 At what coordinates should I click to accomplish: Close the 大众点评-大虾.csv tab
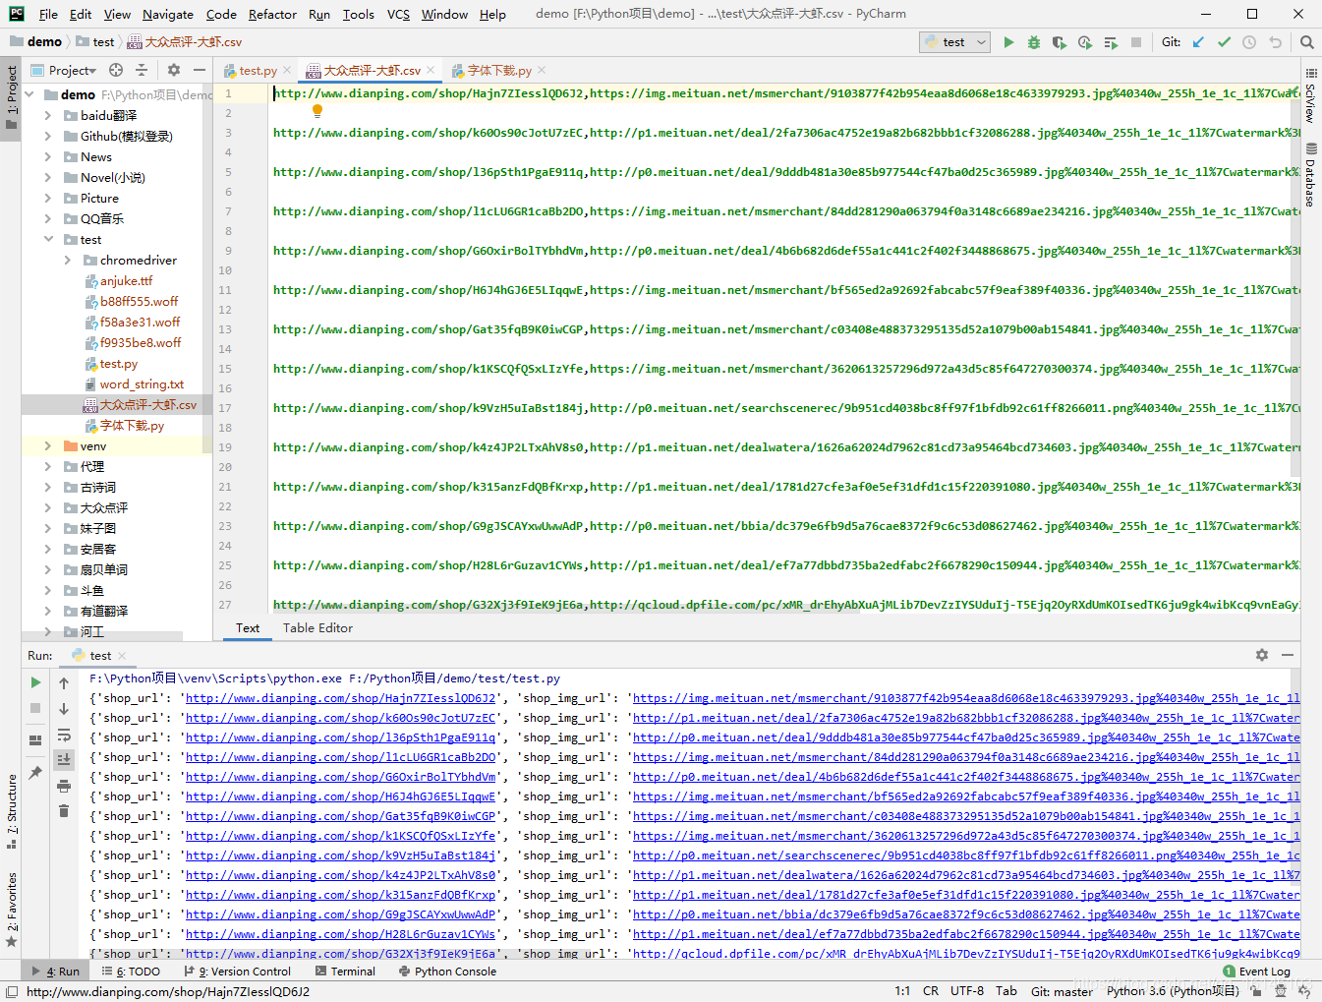pos(431,70)
